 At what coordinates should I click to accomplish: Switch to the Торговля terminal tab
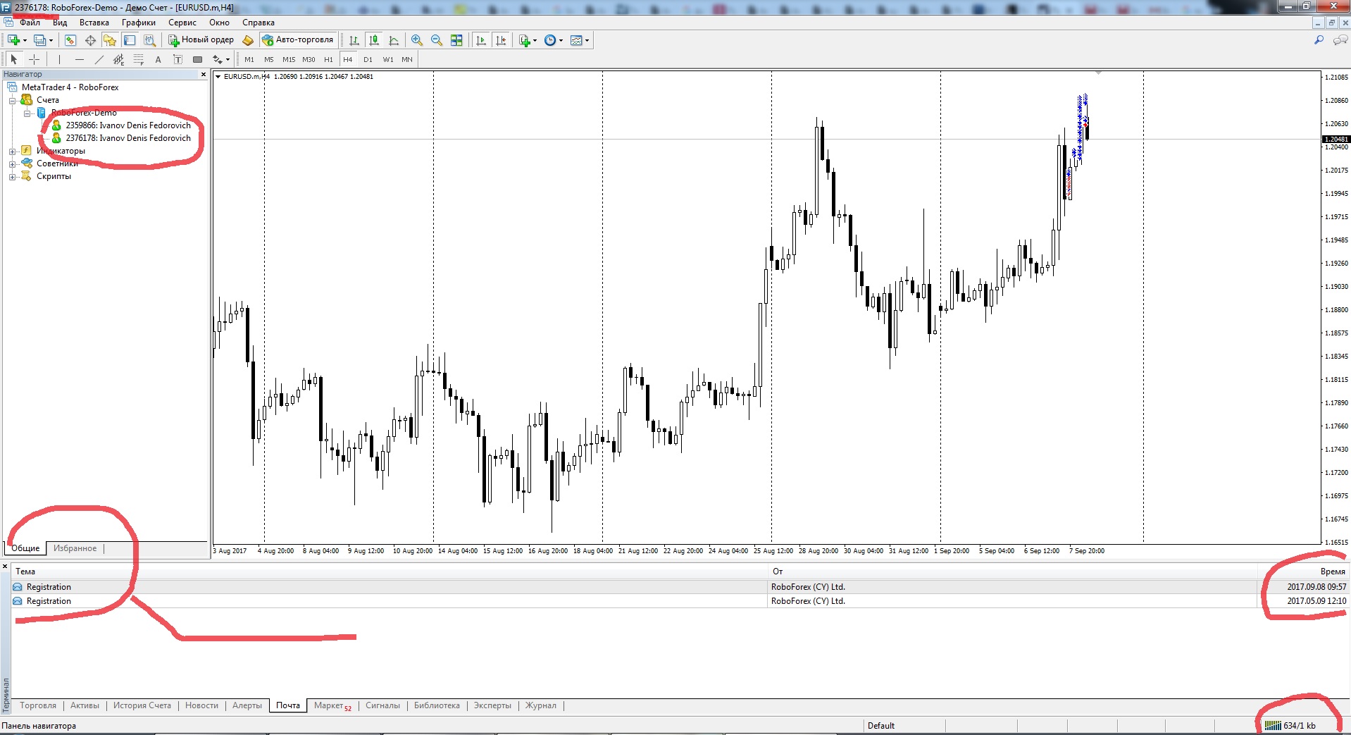[x=38, y=705]
